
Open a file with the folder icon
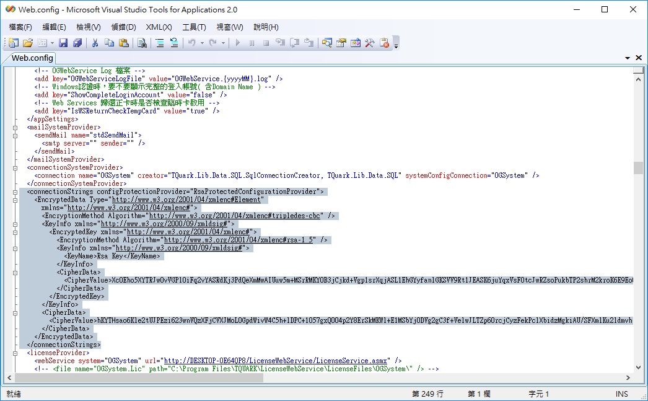pyautogui.click(x=28, y=43)
